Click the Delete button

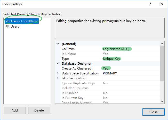[39, 110]
